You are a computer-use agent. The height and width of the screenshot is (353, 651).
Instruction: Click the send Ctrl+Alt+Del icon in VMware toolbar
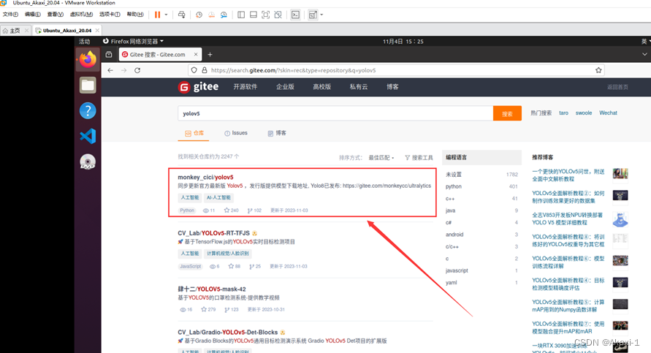[181, 15]
